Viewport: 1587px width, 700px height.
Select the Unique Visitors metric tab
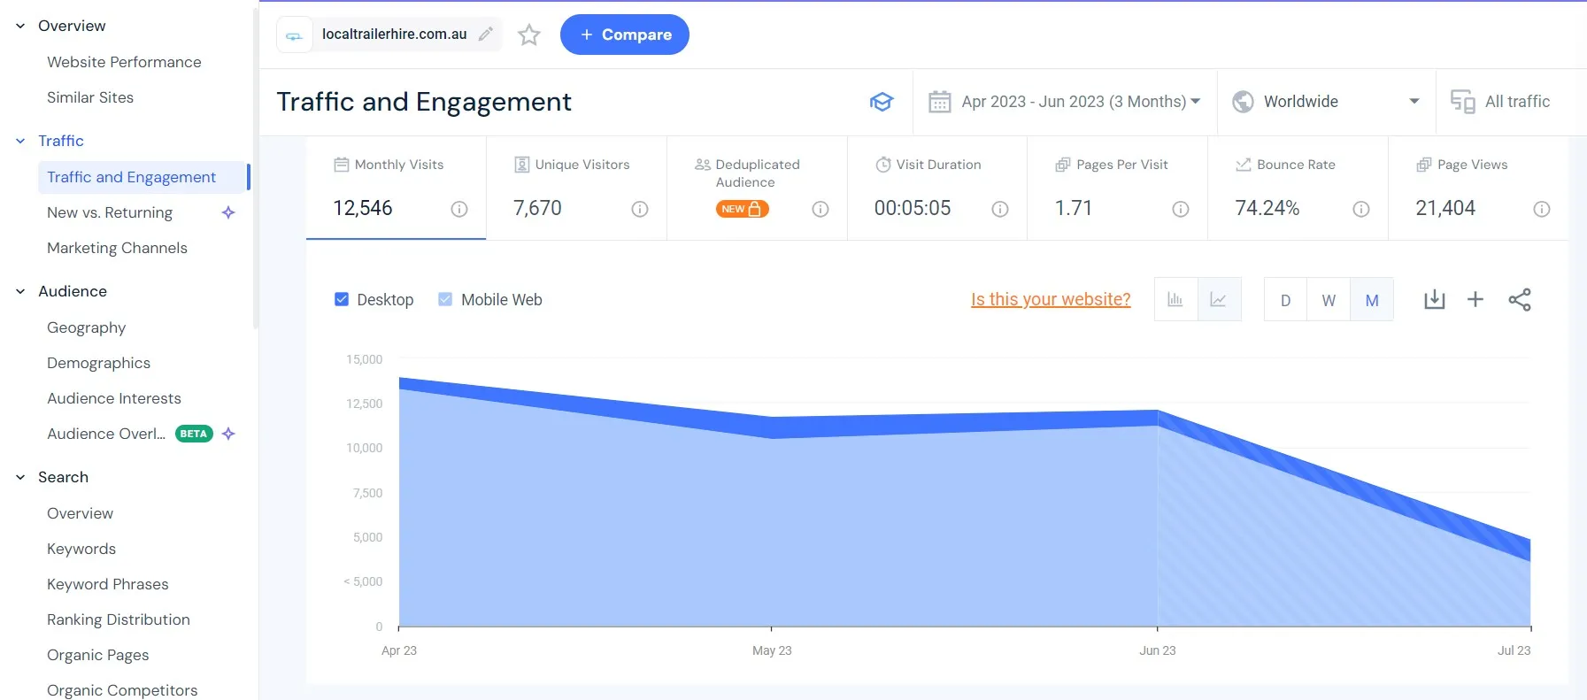point(576,188)
